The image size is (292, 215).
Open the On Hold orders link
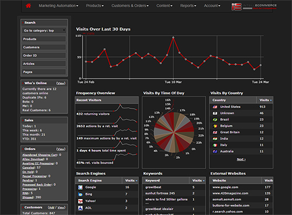pyautogui.click(x=28, y=172)
